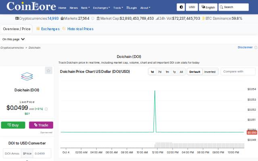Image resolution: width=258 pixels, height=161 pixels.
Task: Expand the On this page section
Action: pos(13,39)
